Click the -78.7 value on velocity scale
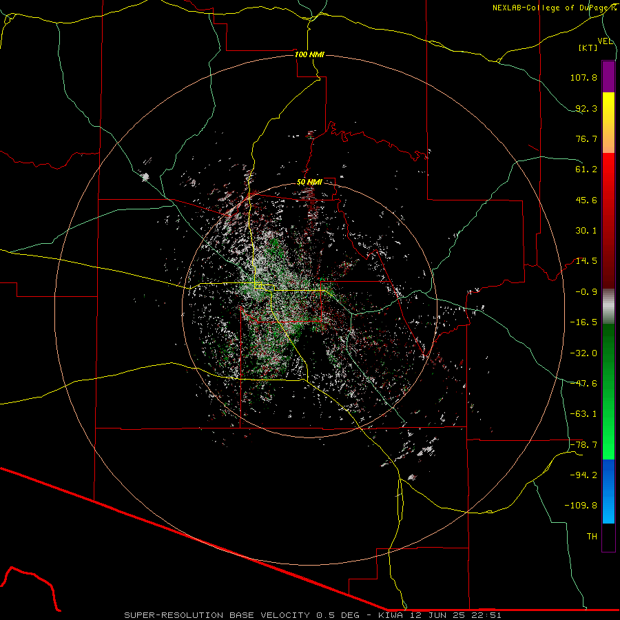Image resolution: width=620 pixels, height=620 pixels. [583, 445]
